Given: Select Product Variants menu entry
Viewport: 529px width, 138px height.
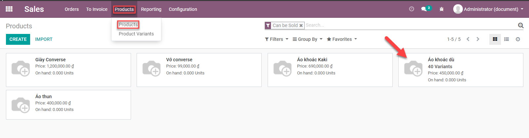Looking at the screenshot, I should [136, 34].
